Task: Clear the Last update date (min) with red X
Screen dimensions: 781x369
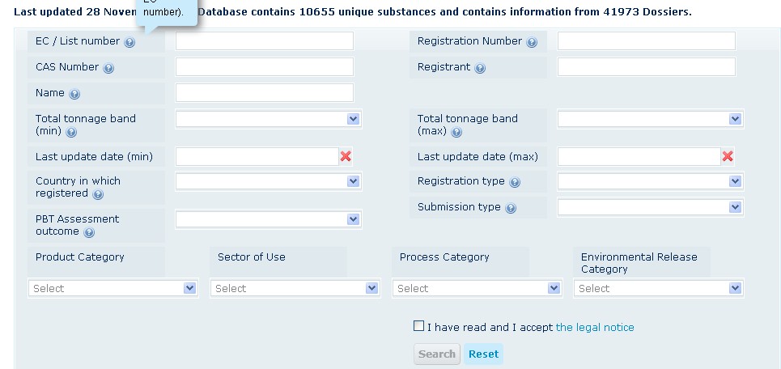Action: tap(346, 156)
